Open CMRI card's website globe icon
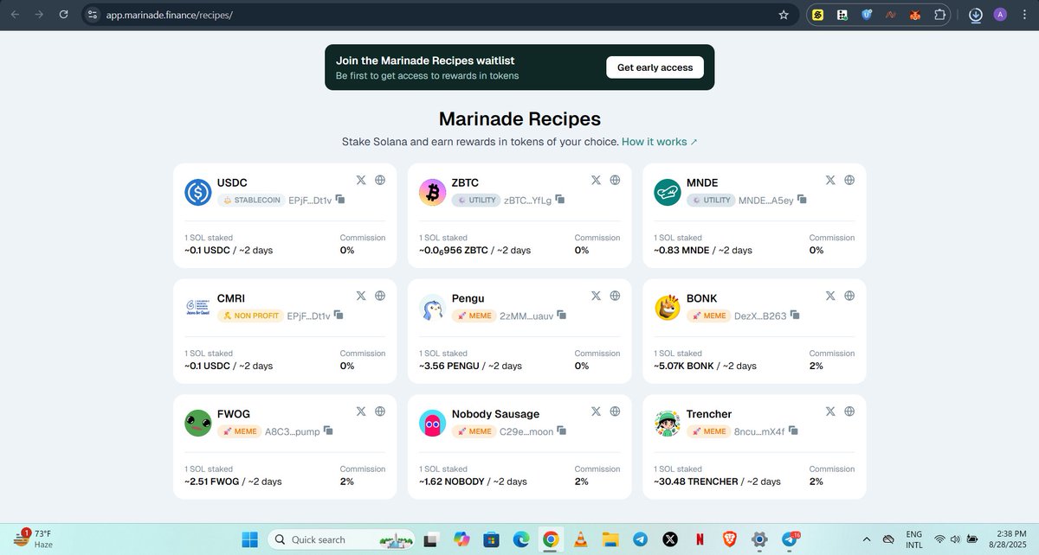 [x=380, y=296]
